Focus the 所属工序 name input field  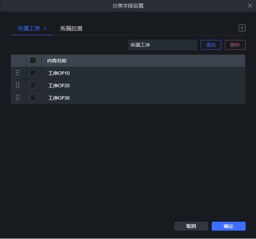(x=162, y=45)
